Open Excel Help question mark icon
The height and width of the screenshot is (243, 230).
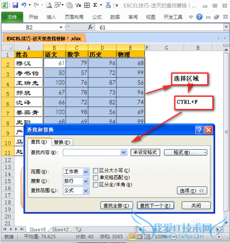click(199, 17)
